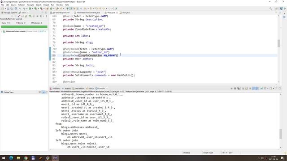This screenshot has height=161, width=287.
Task: Maximize the JUnit view panel
Action: point(46,13)
